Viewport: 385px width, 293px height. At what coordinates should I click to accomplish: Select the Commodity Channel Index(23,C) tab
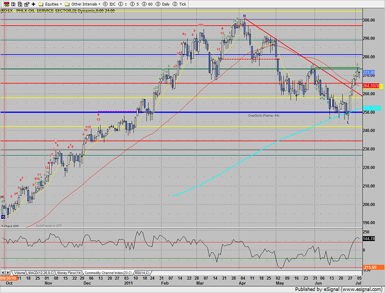108,273
